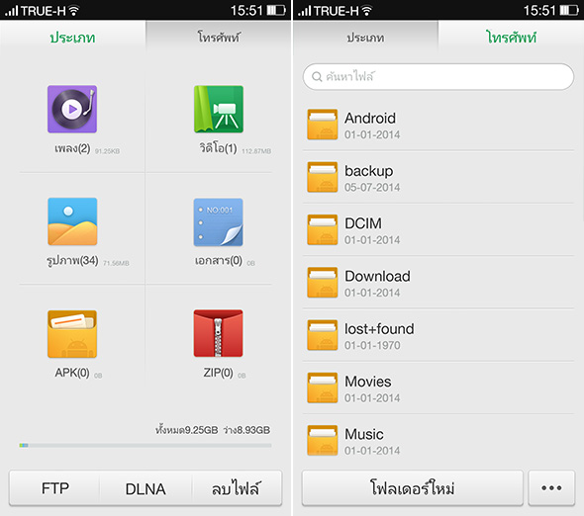Switch to the green ประเภท tab on left screen
The width and height of the screenshot is (584, 516).
pyautogui.click(x=72, y=38)
